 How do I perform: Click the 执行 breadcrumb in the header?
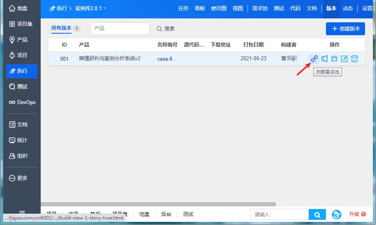[x=58, y=8]
